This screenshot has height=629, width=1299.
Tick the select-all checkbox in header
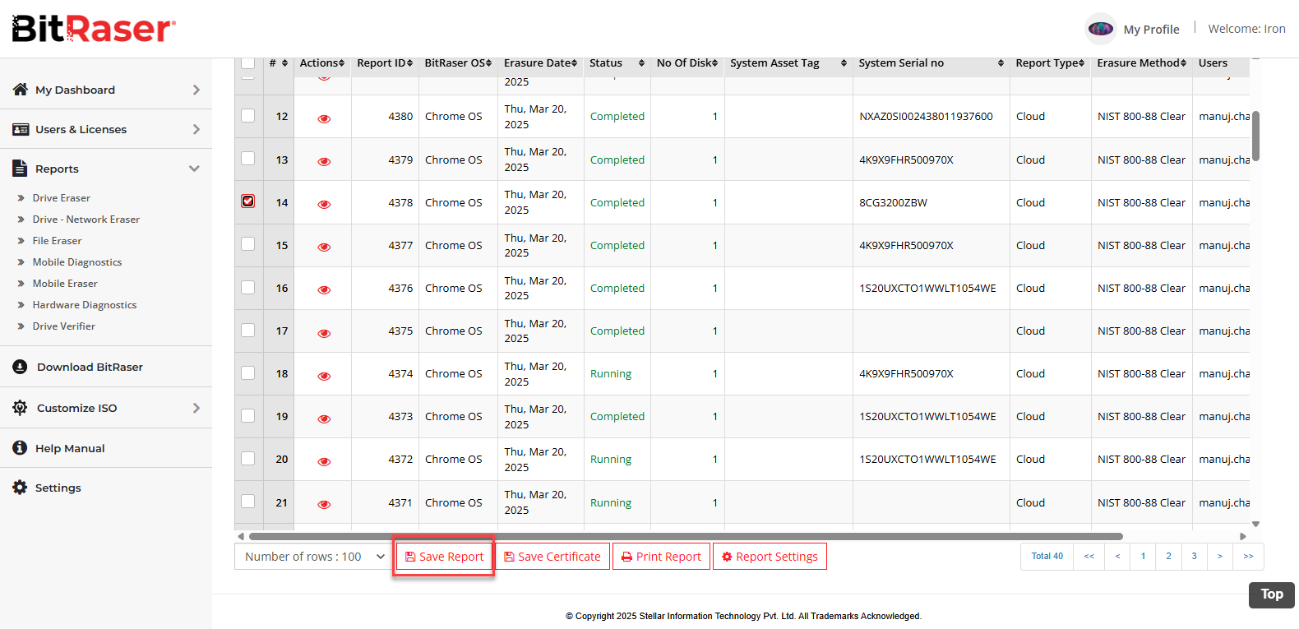(x=247, y=63)
